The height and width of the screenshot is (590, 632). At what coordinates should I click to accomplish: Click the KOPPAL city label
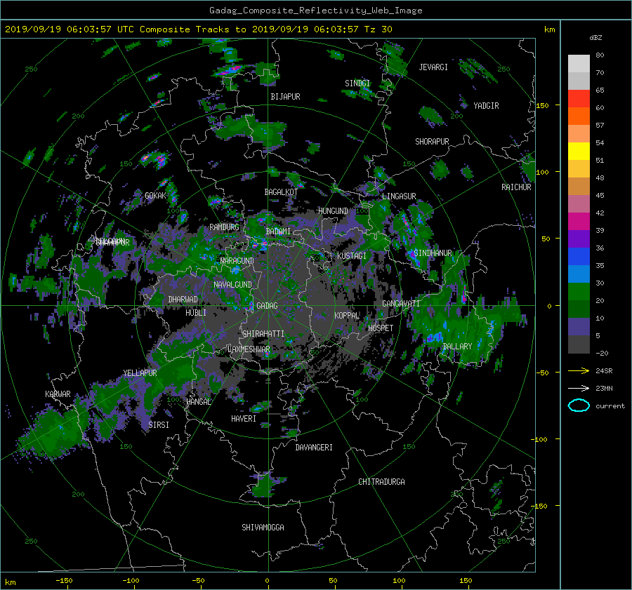pyautogui.click(x=347, y=315)
